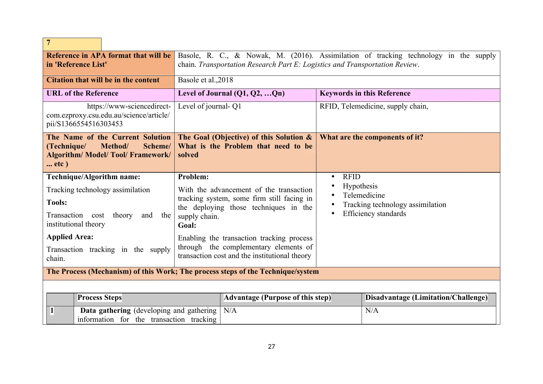
Task: Select the 'Goal:' label
Action: click(x=187, y=226)
